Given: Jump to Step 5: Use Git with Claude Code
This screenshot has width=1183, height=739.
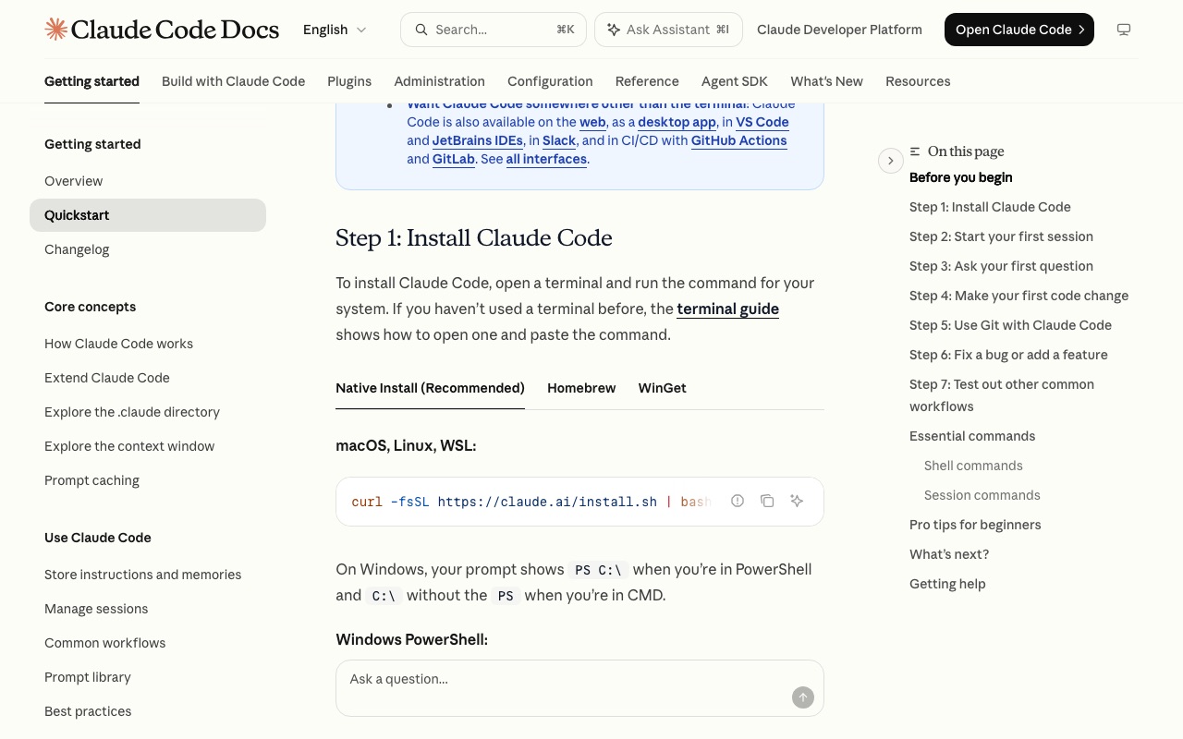Looking at the screenshot, I should point(1010,325).
